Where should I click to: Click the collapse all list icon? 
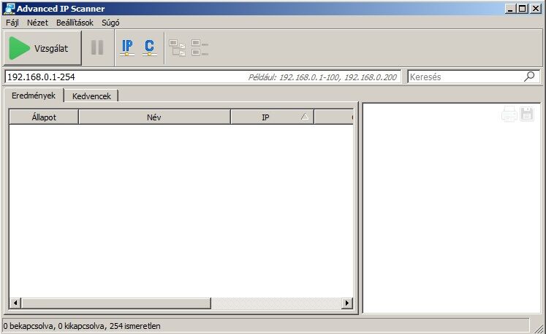[x=200, y=47]
